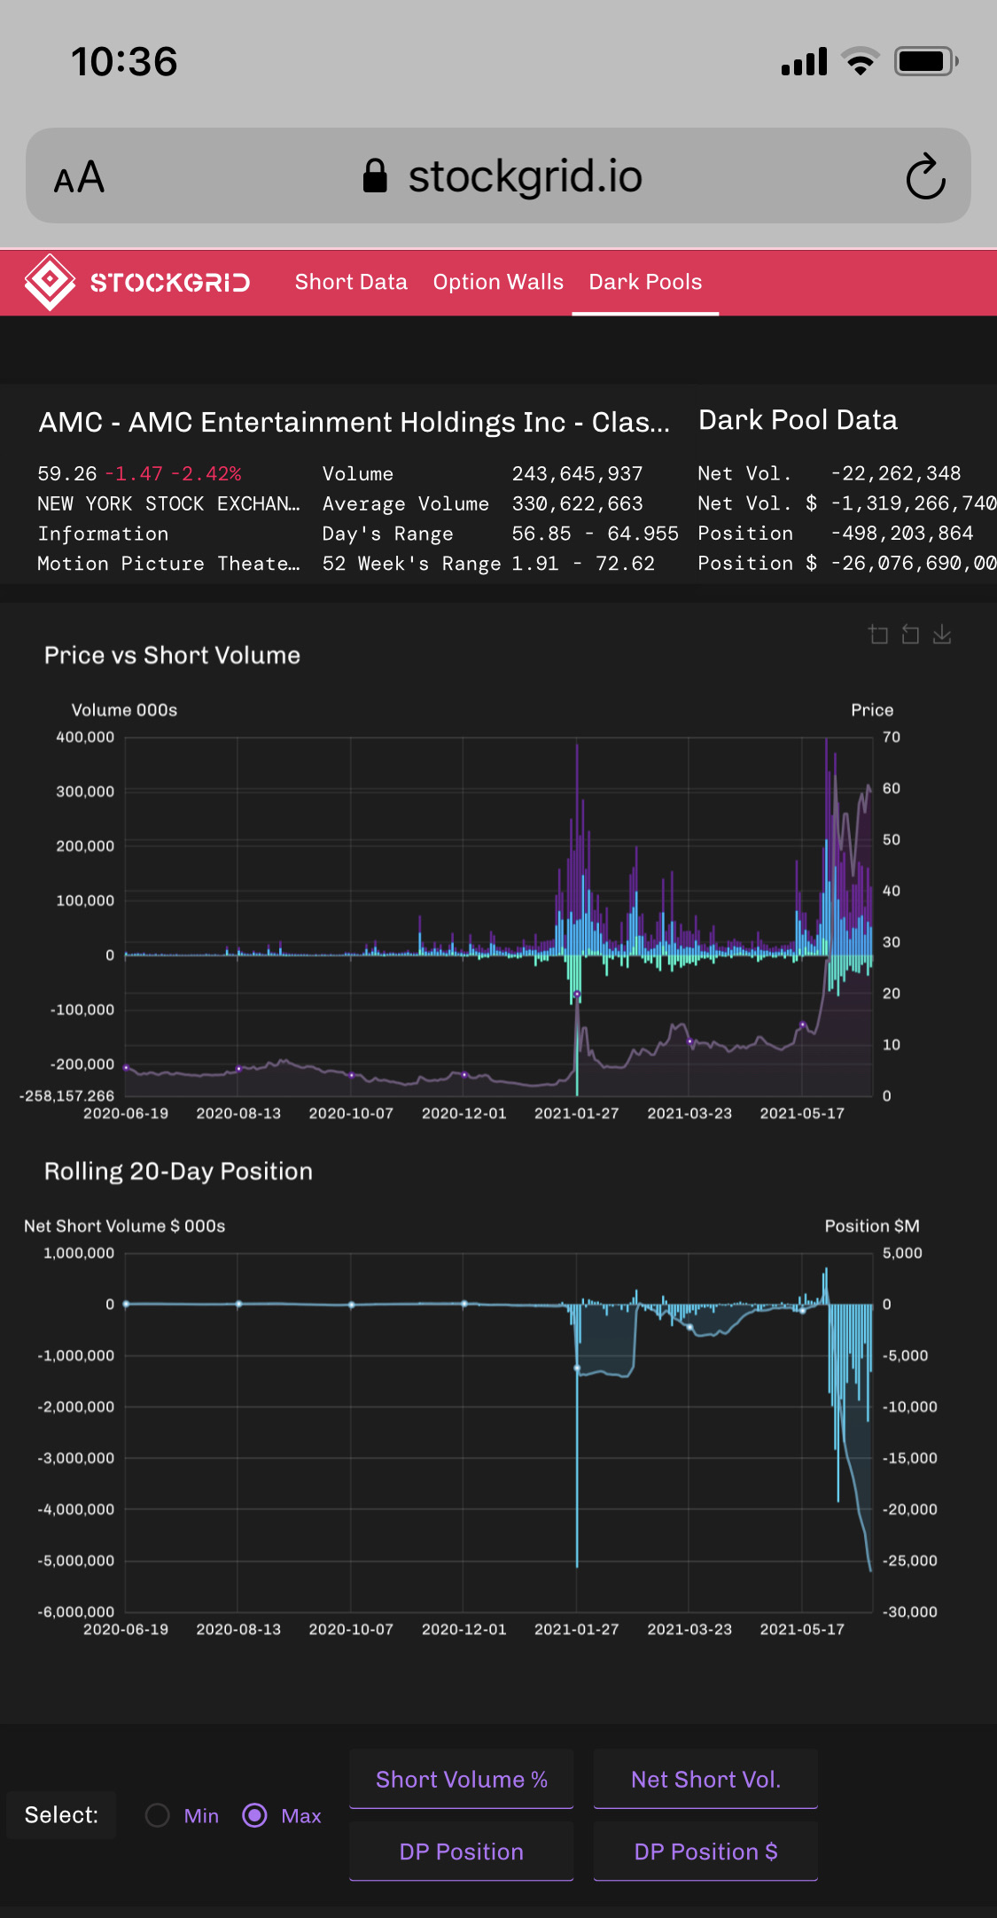Tap the -2.42% price change

tap(206, 473)
